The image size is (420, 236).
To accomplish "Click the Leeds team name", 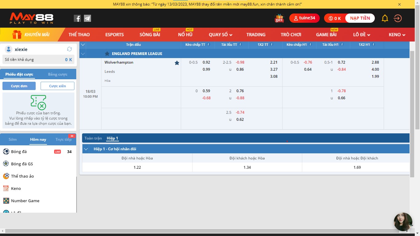I will (x=110, y=72).
